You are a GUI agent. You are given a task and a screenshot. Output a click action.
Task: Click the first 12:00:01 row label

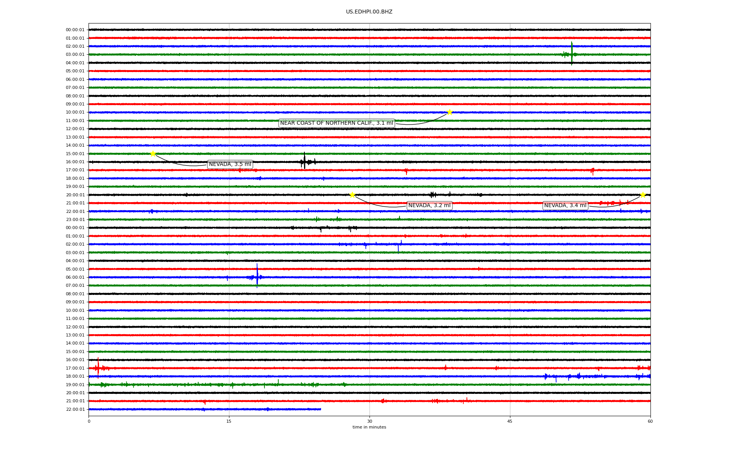(x=75, y=129)
